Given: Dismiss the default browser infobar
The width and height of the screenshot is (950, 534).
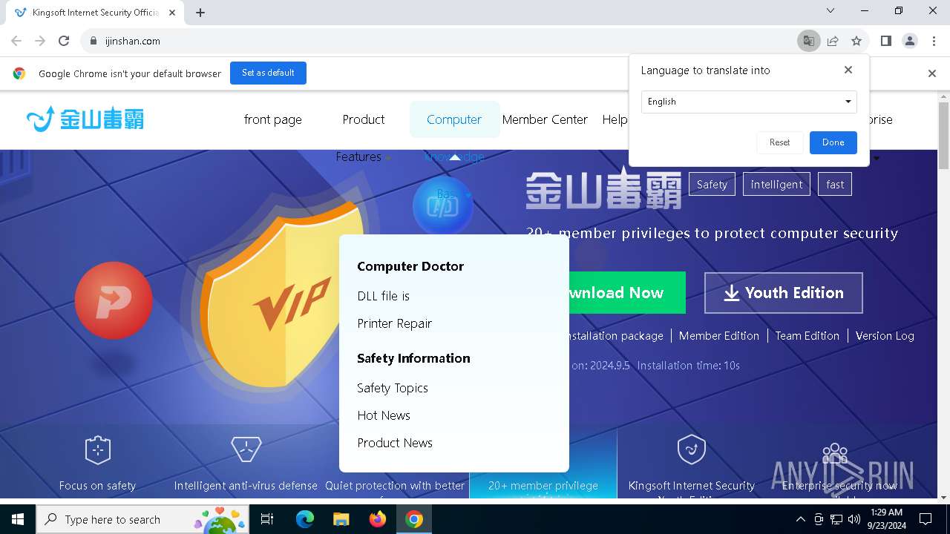Looking at the screenshot, I should (932, 73).
